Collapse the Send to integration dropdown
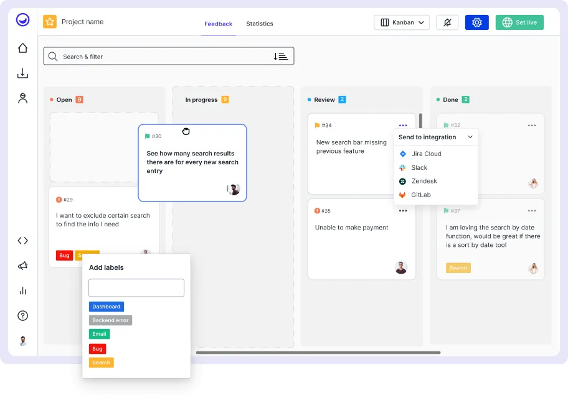Viewport: 568px width, 398px height. 471,137
